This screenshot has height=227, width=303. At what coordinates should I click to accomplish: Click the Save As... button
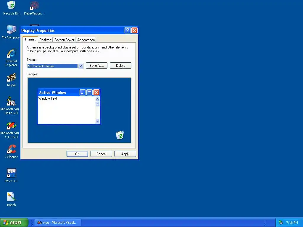[96, 65]
